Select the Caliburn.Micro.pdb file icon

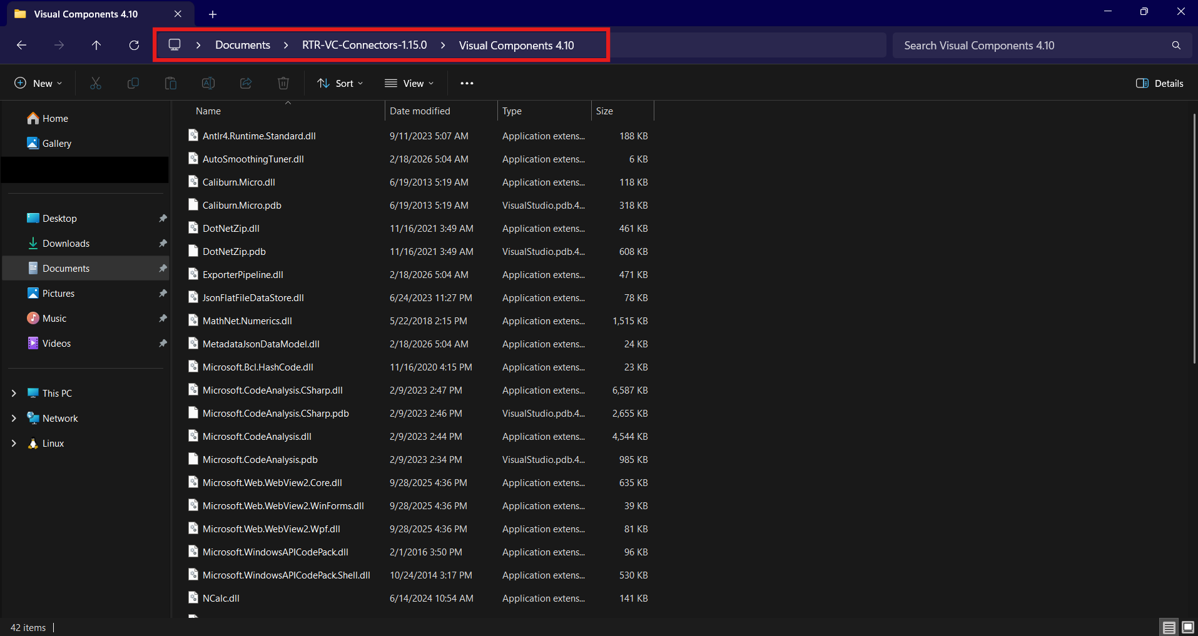[193, 205]
